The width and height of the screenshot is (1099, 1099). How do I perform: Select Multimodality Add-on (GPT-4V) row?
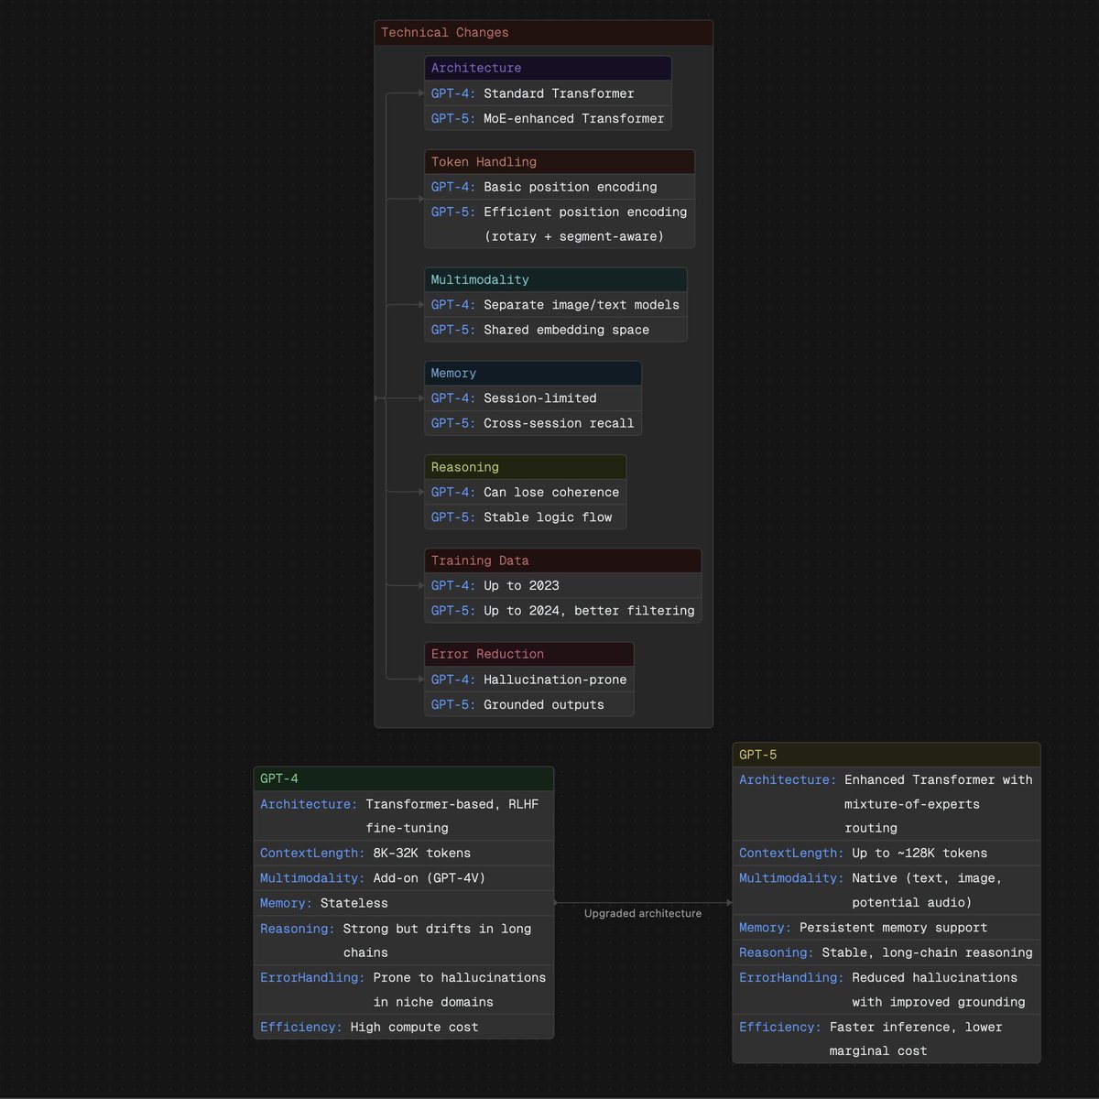pos(404,877)
